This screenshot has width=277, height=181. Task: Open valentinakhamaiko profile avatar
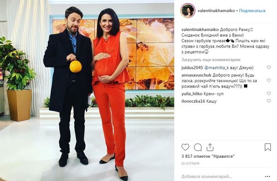(188, 10)
